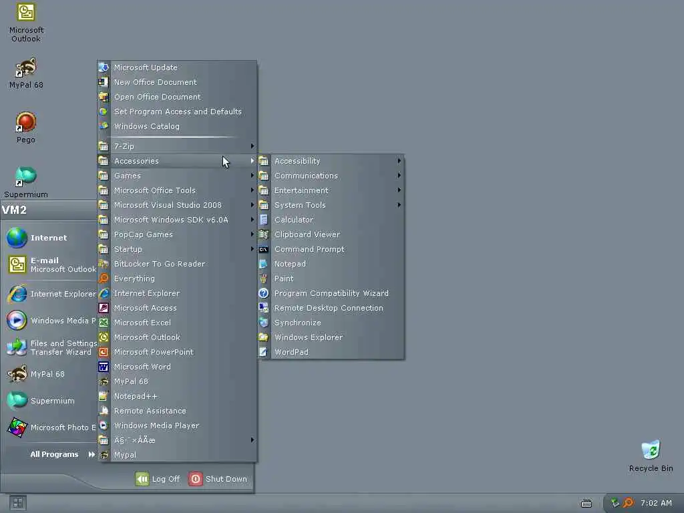The width and height of the screenshot is (684, 513).
Task: Click the Log Off button
Action: [x=158, y=479]
